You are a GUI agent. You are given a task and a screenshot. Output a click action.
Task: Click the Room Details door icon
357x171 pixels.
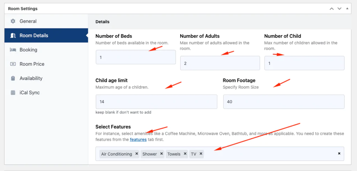[x=13, y=35]
